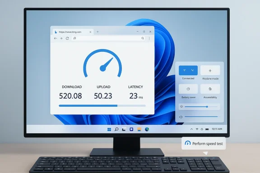Click the 10:11 AM taskbar clock
Viewport: 260px width, 173px height.
point(217,129)
